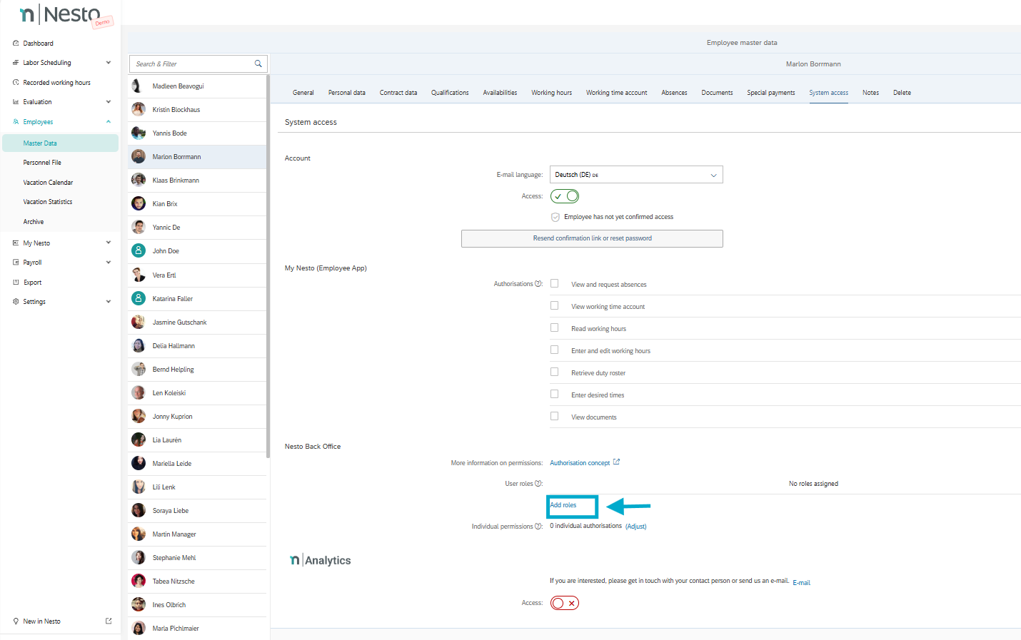Click the Settings gear icon in sidebar
1021x640 pixels.
pyautogui.click(x=16, y=302)
